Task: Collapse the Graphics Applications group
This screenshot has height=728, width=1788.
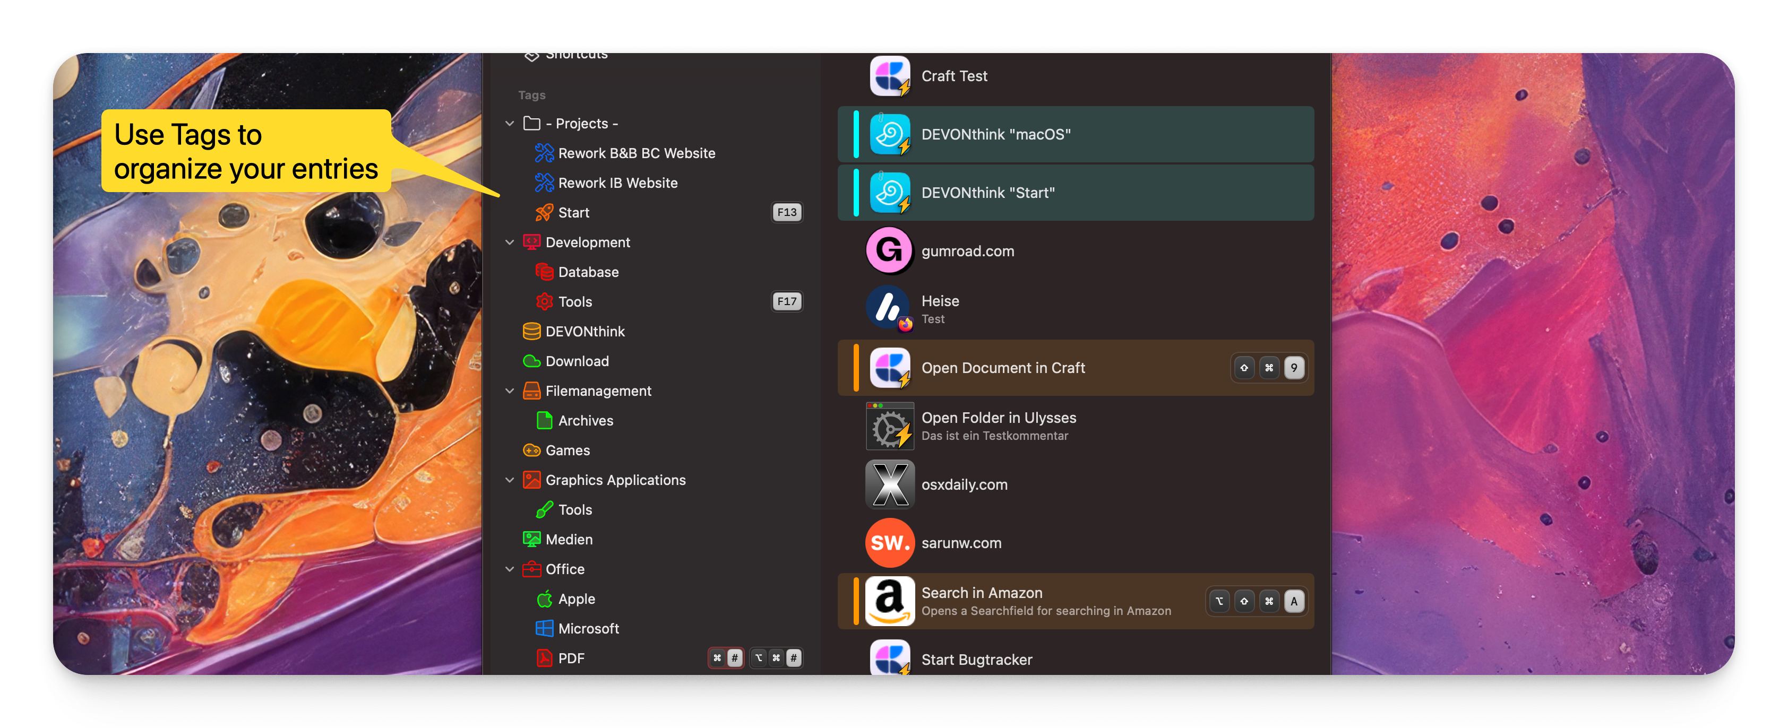Action: [510, 480]
